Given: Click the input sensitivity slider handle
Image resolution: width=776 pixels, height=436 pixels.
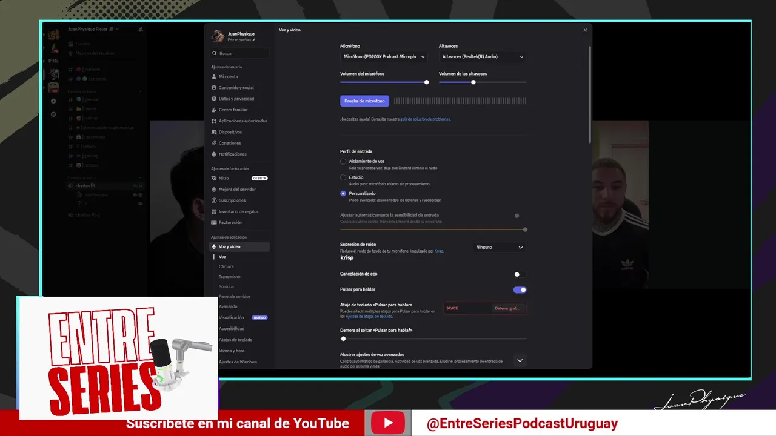Looking at the screenshot, I should (525, 230).
